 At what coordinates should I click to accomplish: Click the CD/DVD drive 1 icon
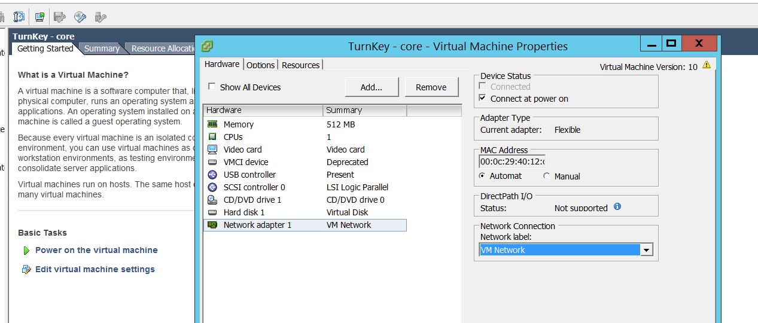(x=212, y=200)
